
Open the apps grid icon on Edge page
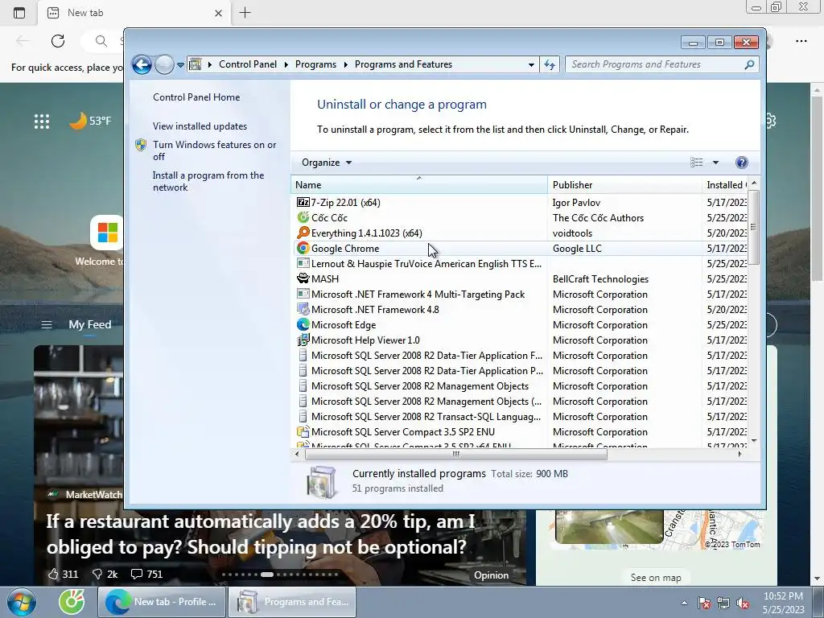(42, 122)
